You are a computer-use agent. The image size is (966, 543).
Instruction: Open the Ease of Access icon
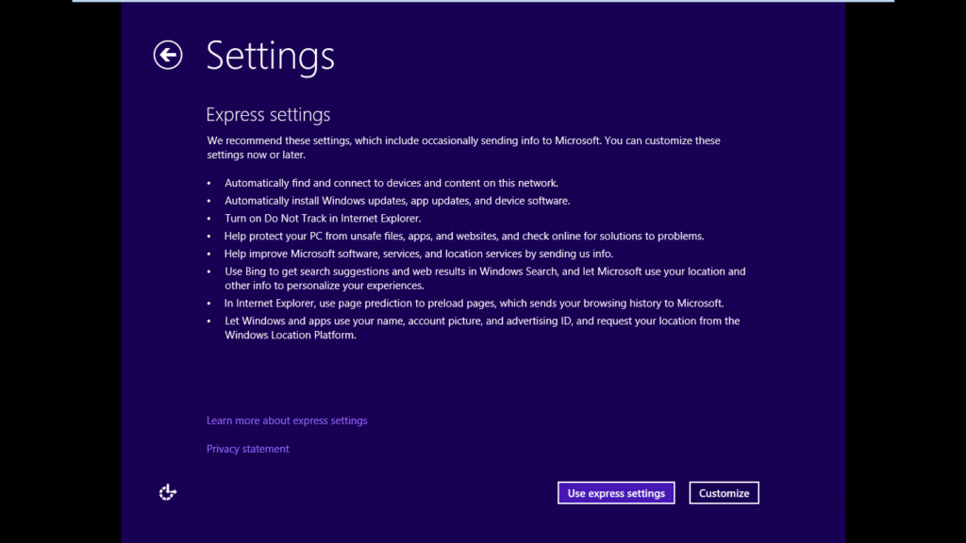(x=168, y=492)
